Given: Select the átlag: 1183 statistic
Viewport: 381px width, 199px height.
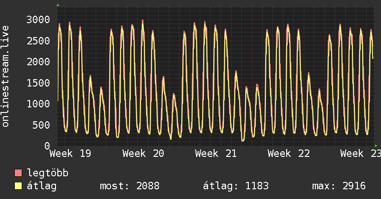Looking at the screenshot, I should coord(236,186).
